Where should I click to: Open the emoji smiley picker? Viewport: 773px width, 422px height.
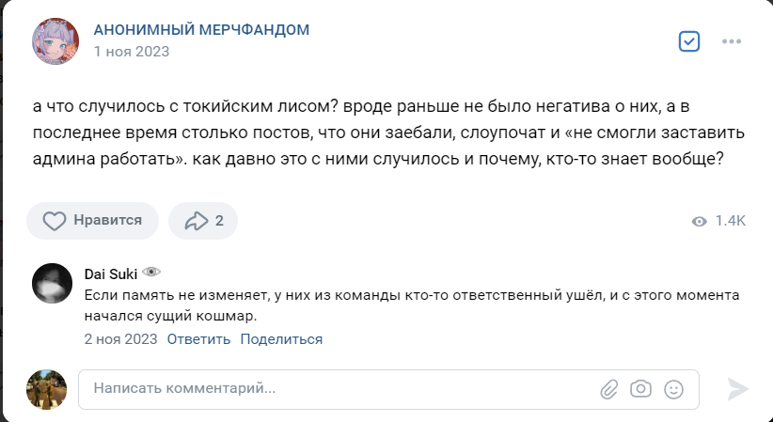[673, 389]
